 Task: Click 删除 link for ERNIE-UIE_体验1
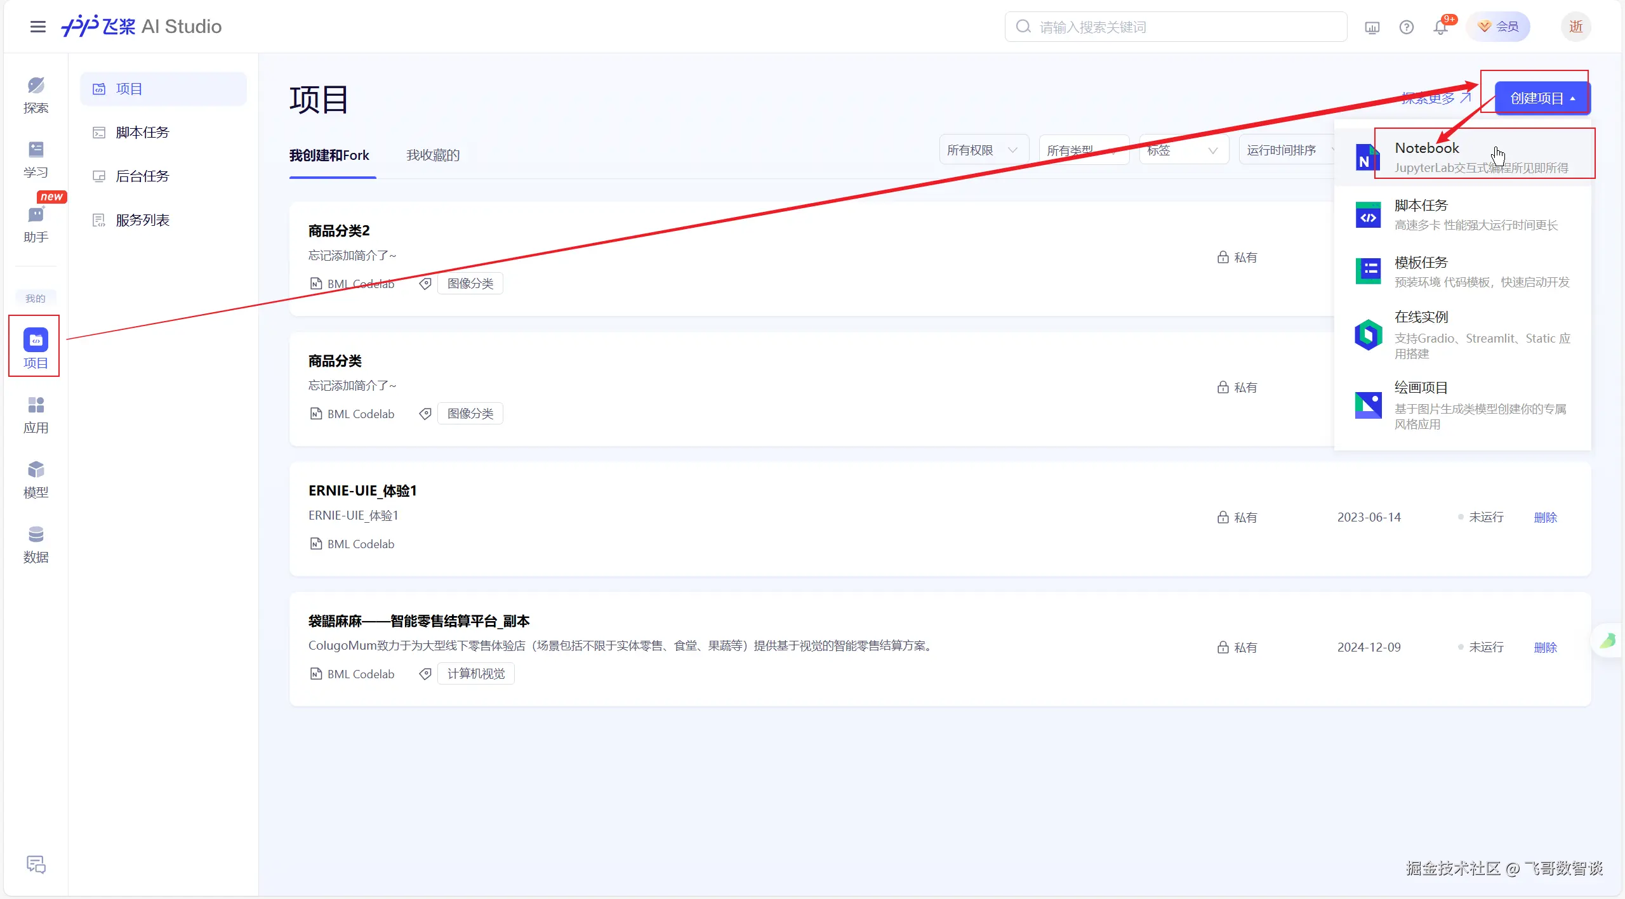(1545, 518)
